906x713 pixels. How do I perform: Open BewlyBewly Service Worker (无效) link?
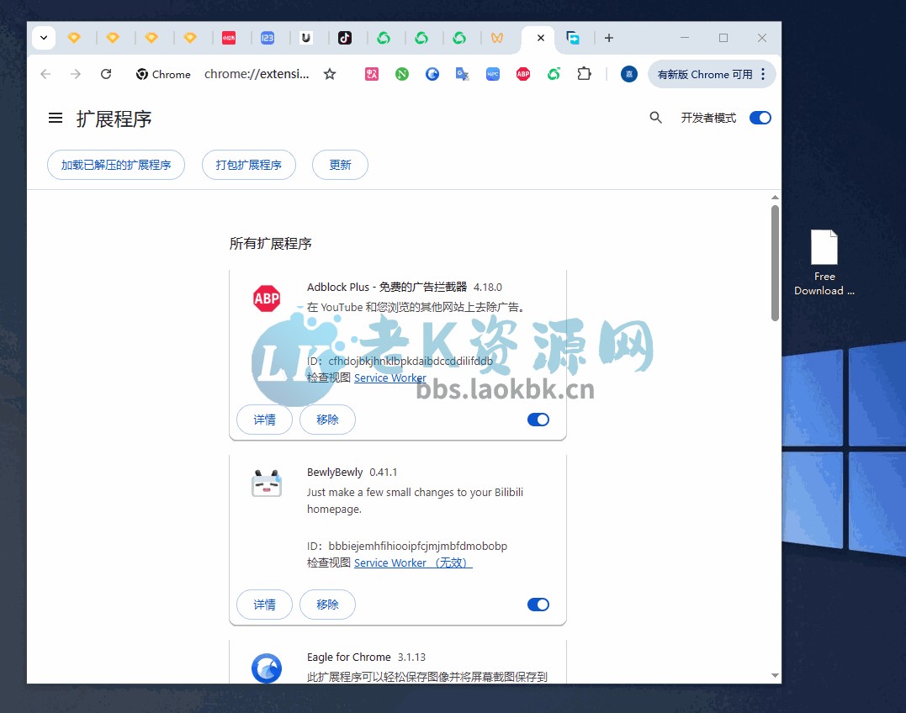point(413,562)
